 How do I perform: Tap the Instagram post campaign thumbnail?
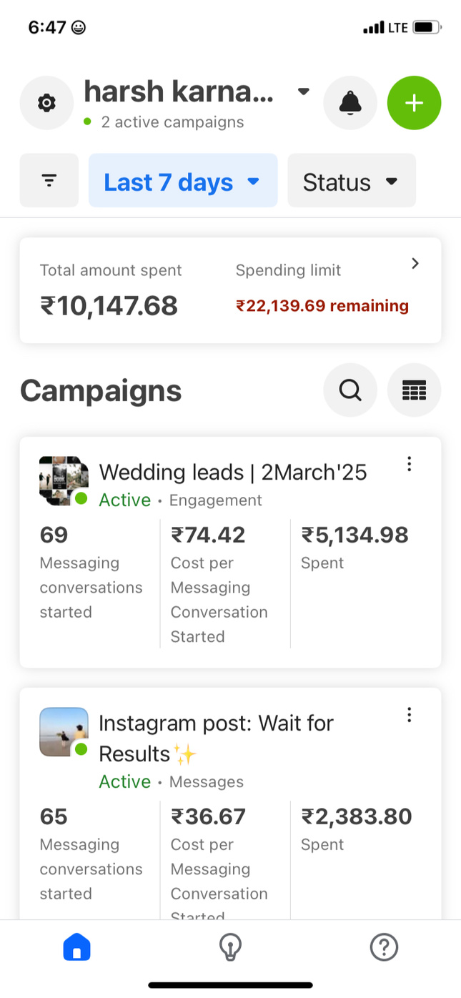(64, 731)
